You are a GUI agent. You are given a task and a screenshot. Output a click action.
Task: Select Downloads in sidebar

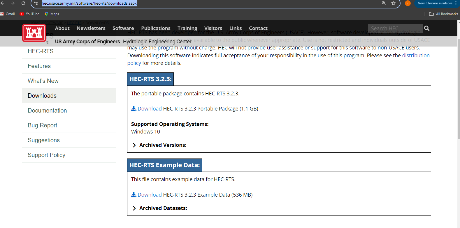coord(69,96)
